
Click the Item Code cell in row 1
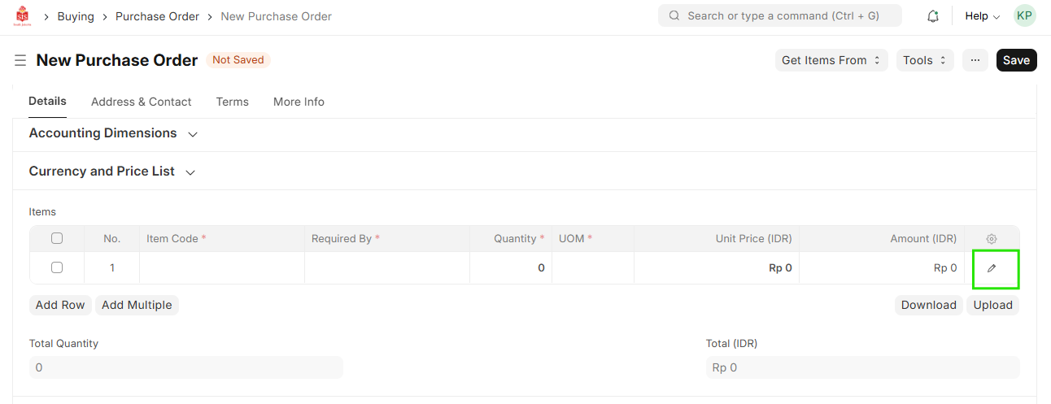click(221, 267)
